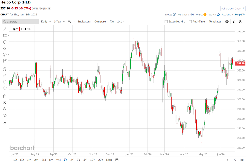Viewport: 246px width, 162px height.
Task: Click the 337.10 current price label
Action: 240,63
